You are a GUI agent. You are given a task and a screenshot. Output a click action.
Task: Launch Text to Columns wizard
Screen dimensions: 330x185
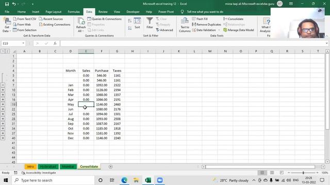click(x=185, y=25)
